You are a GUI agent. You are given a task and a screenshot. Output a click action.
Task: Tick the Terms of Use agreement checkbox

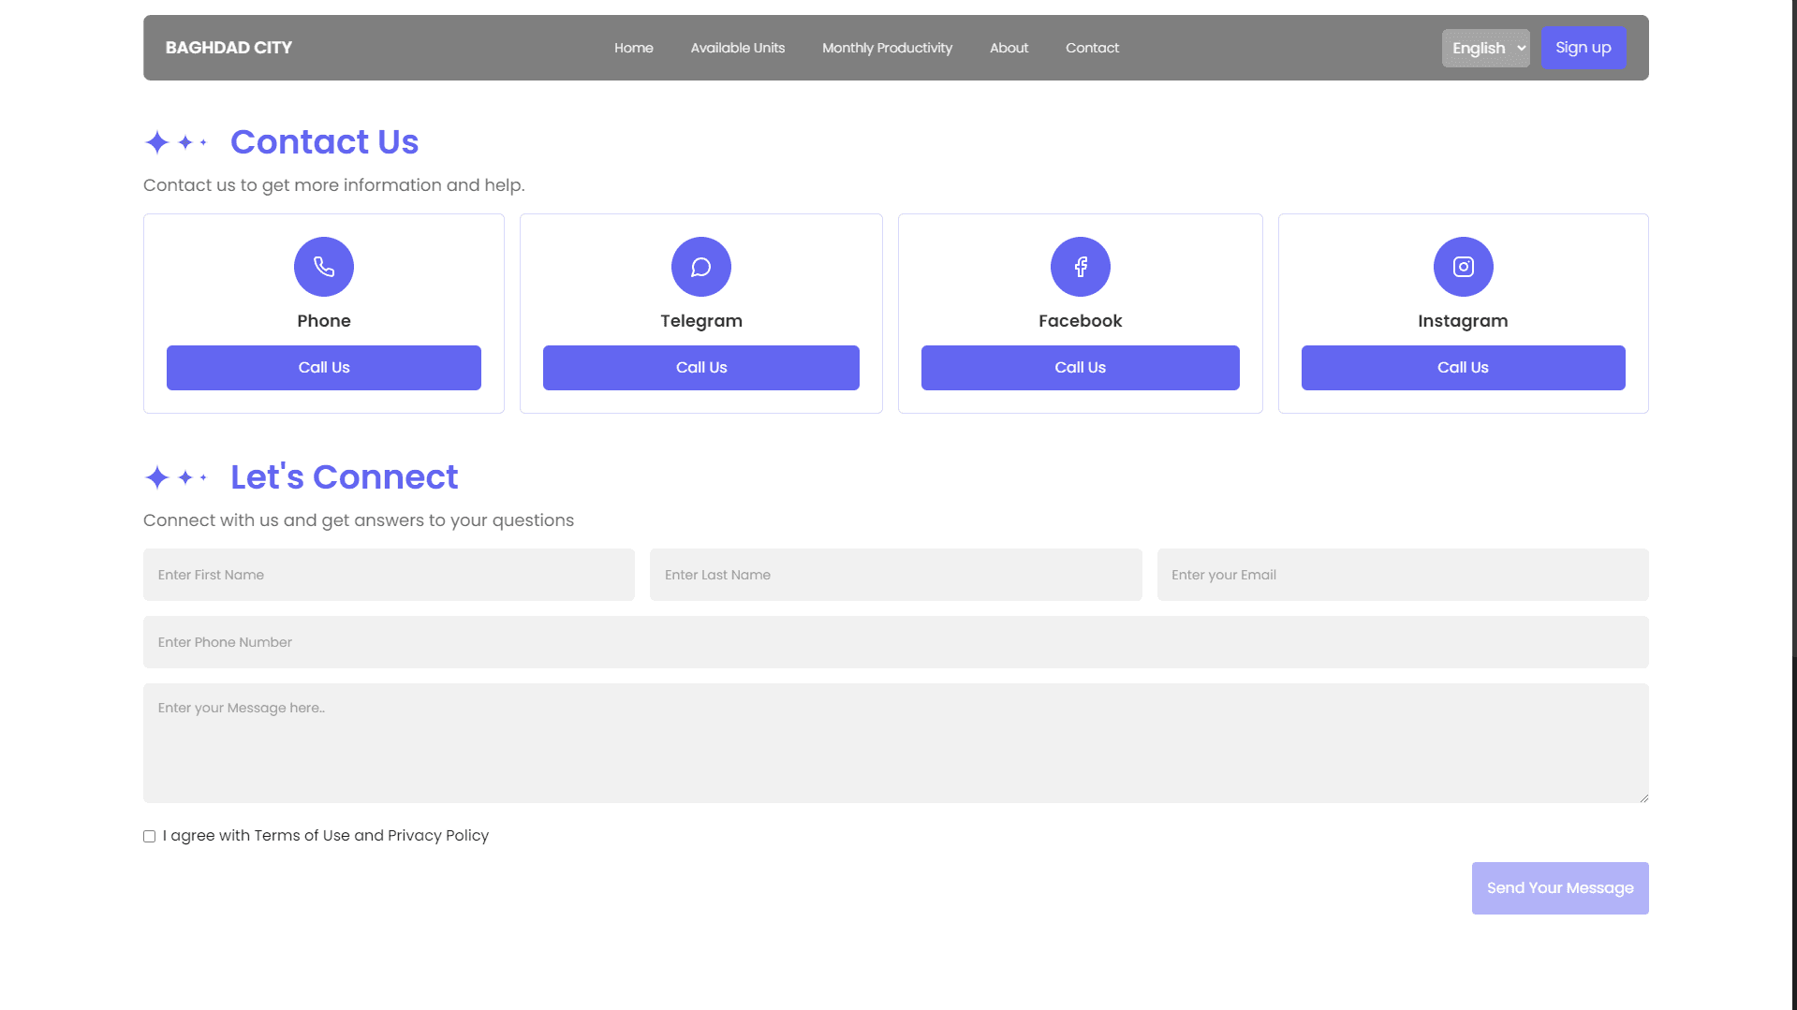tap(150, 836)
